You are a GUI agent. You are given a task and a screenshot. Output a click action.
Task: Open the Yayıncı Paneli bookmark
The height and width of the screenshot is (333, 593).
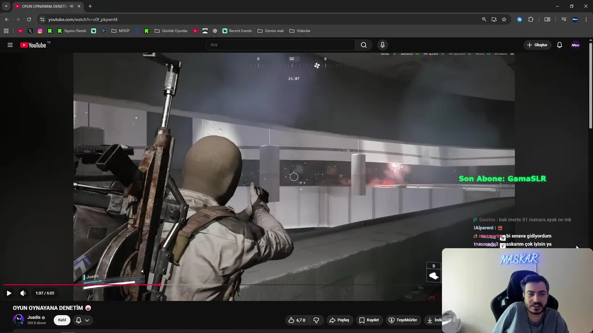point(72,31)
